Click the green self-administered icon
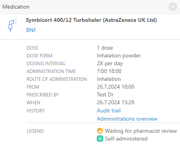The width and height of the screenshot is (180, 146). point(100,139)
